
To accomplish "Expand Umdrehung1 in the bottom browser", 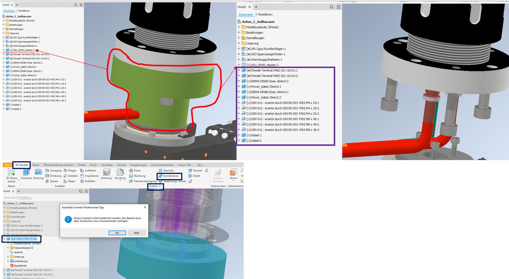I will (8, 261).
